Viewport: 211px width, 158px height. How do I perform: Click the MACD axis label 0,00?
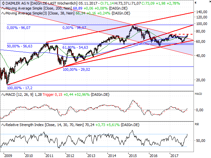[x=199, y=110]
